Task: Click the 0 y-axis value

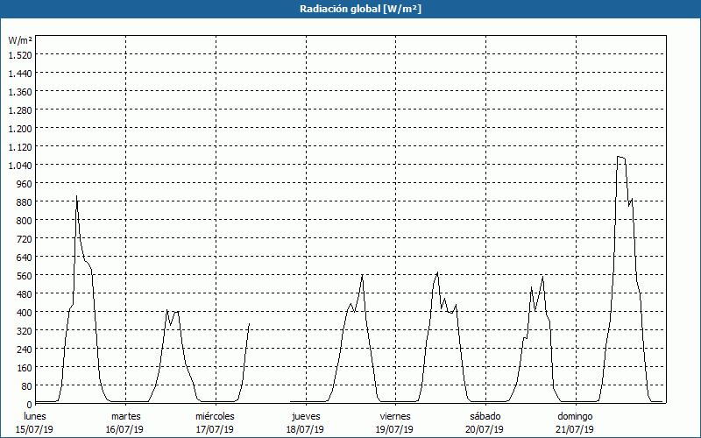Action: [30, 405]
